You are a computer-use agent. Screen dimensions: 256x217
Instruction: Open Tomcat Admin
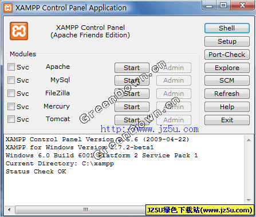[x=174, y=120]
